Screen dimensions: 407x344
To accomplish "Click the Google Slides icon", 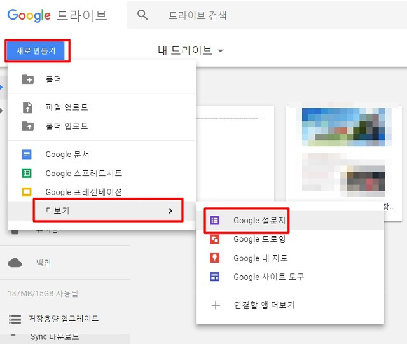I will pyautogui.click(x=27, y=192).
